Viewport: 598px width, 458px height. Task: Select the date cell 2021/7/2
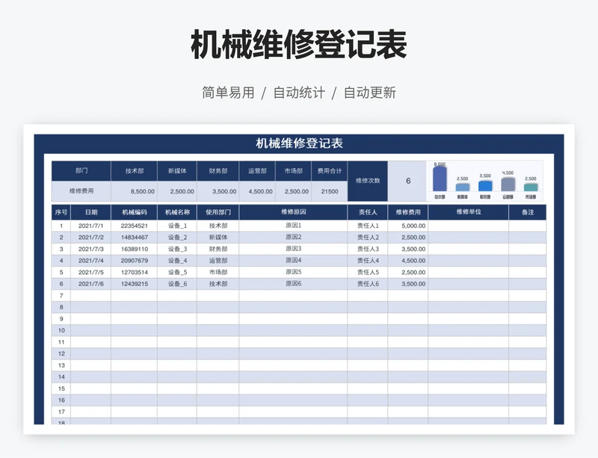(x=90, y=237)
